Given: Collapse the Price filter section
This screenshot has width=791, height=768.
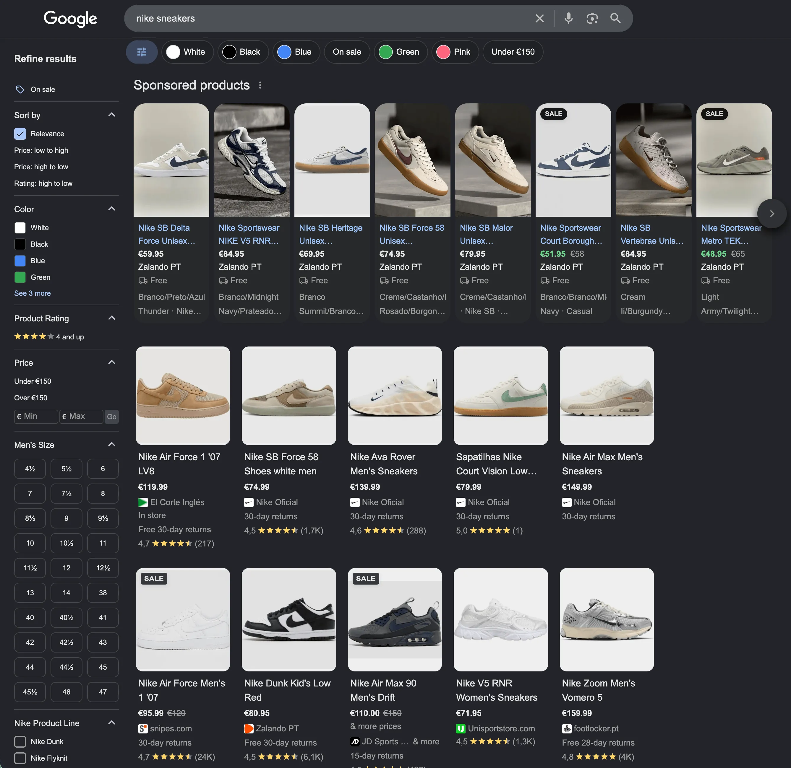Looking at the screenshot, I should tap(112, 362).
